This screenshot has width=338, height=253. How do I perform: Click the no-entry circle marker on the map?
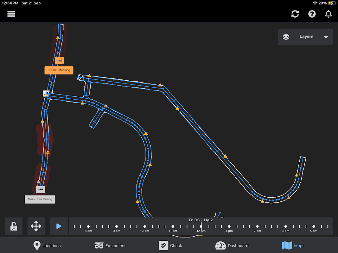pos(81,77)
